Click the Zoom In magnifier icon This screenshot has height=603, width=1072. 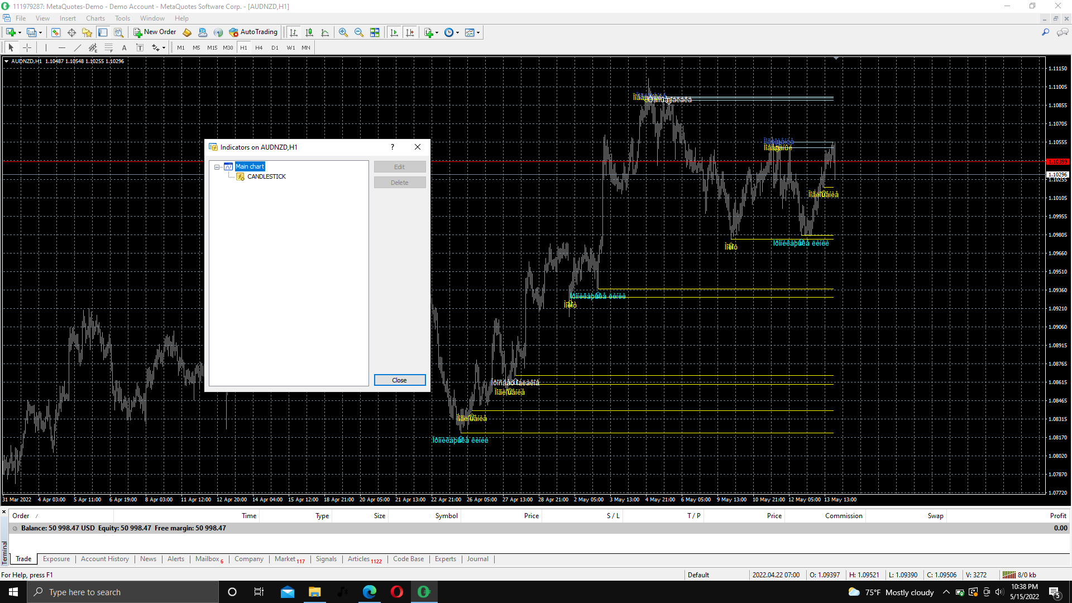coord(343,32)
